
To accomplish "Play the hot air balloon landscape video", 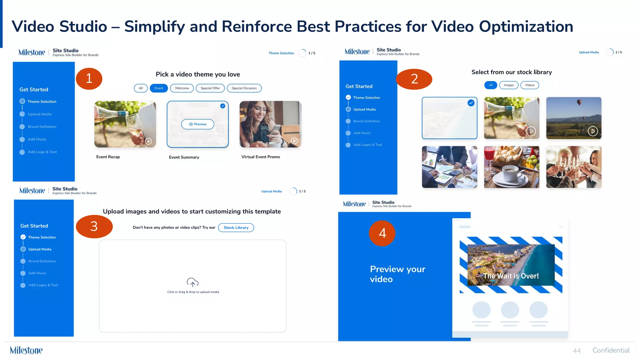I will 593,131.
